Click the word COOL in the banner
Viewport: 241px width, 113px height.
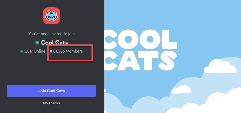[x=140, y=39]
